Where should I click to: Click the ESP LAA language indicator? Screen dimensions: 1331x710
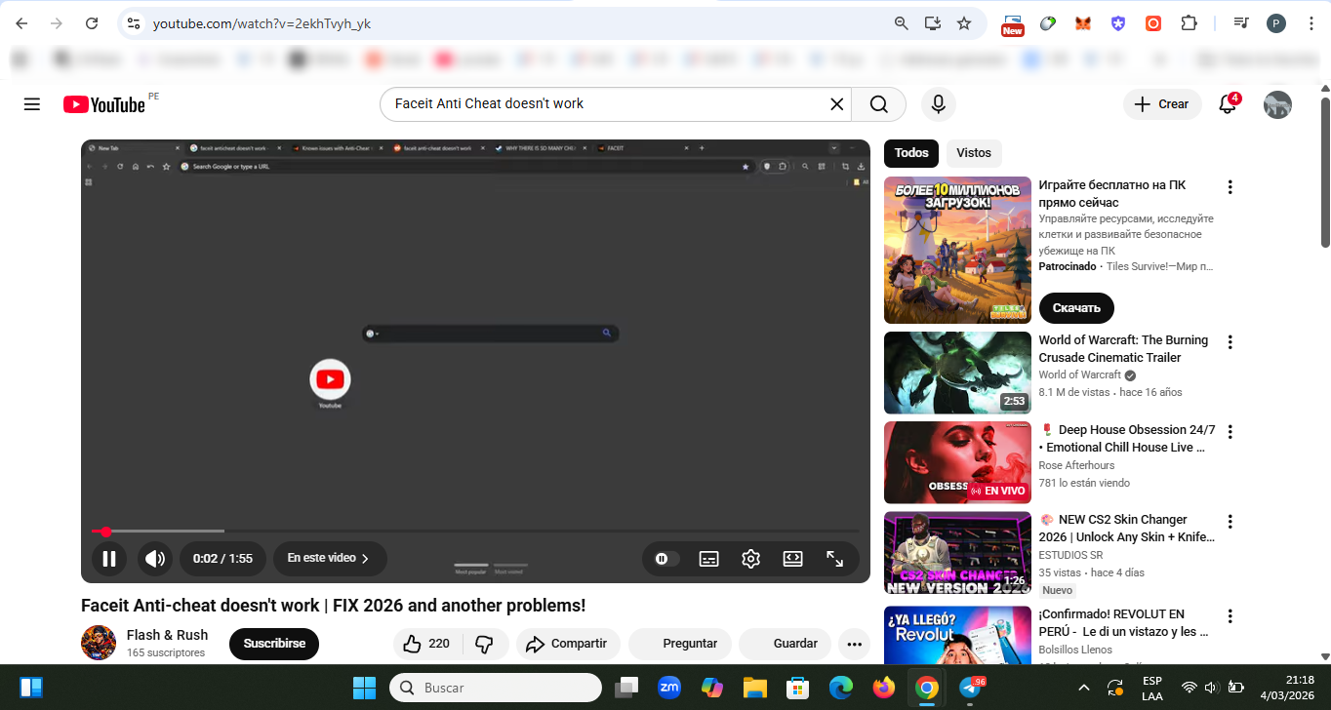tap(1151, 688)
